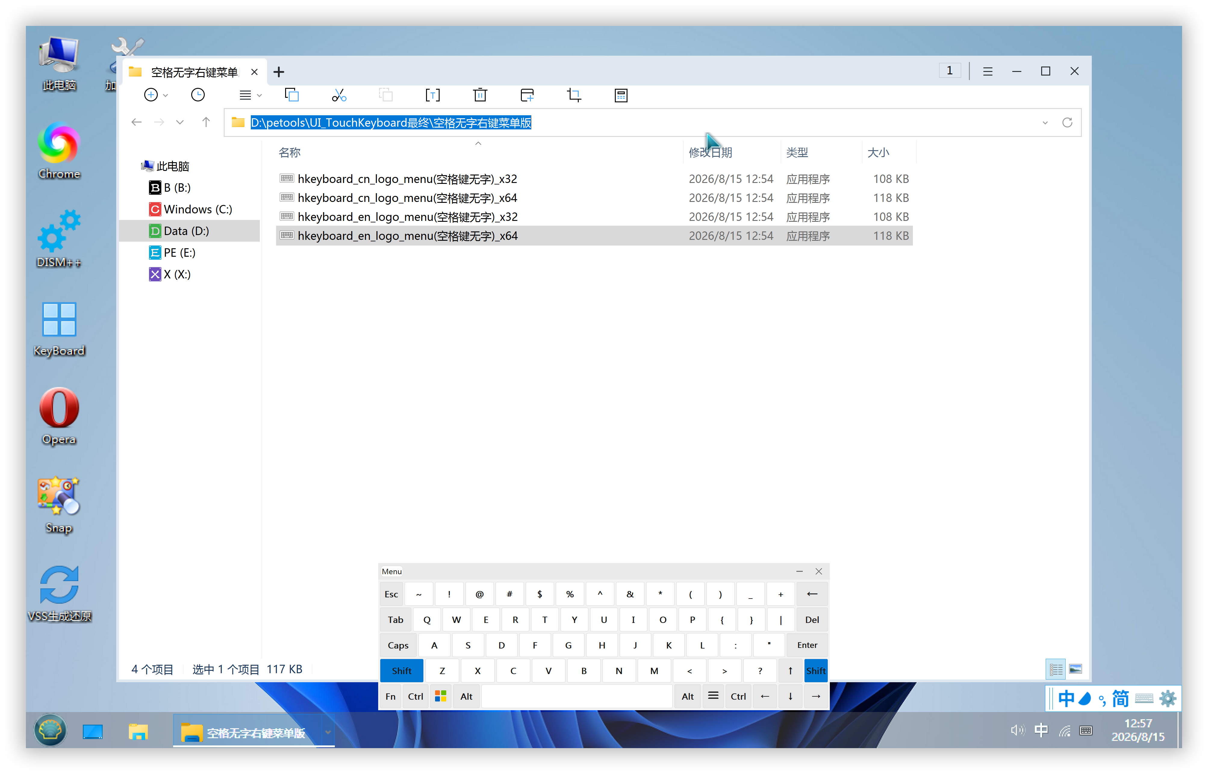Image resolution: width=1208 pixels, height=774 pixels.
Task: Click the delete trash icon
Action: click(480, 95)
